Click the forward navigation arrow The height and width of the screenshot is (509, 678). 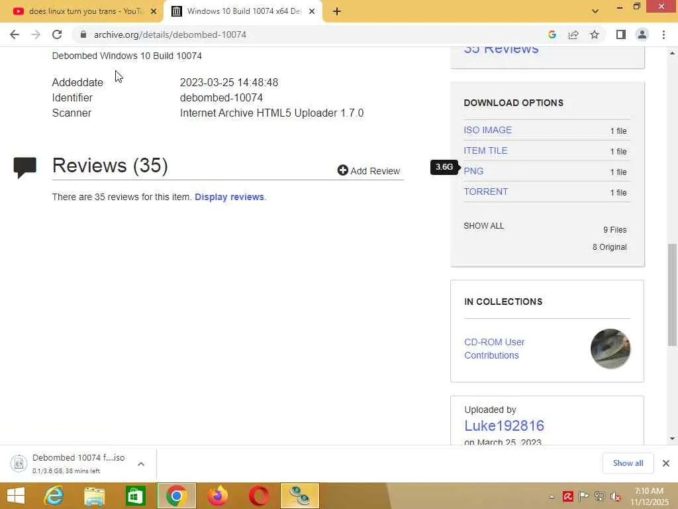click(36, 34)
